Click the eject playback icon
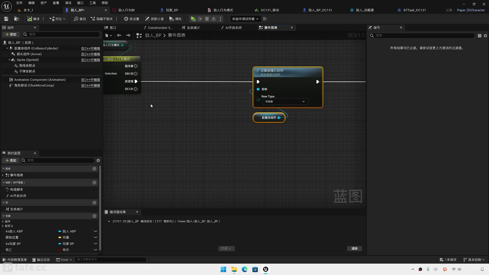Viewport: 489px width, 275px height. coord(214,19)
